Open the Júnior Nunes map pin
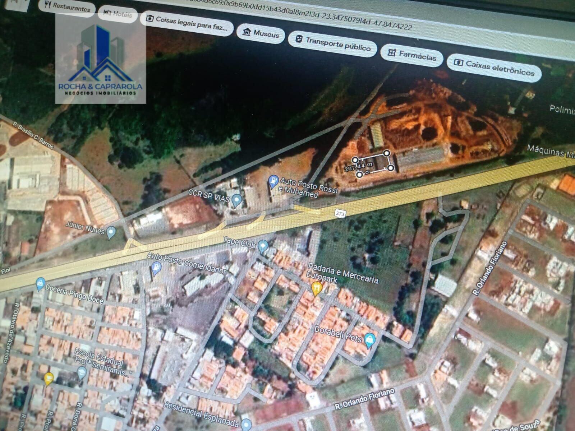 pyautogui.click(x=111, y=233)
